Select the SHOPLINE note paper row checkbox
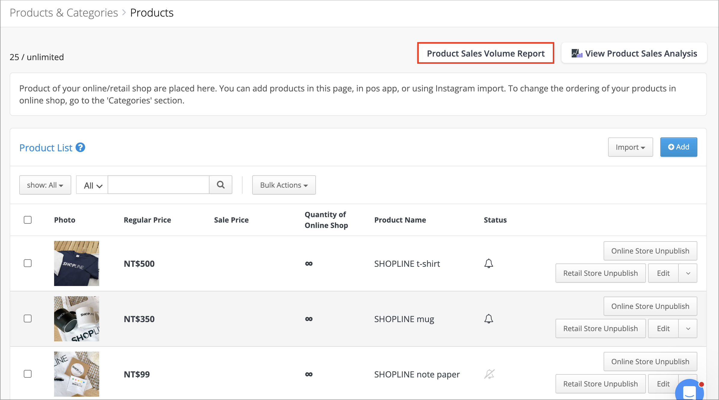Image resolution: width=719 pixels, height=400 pixels. 28,374
